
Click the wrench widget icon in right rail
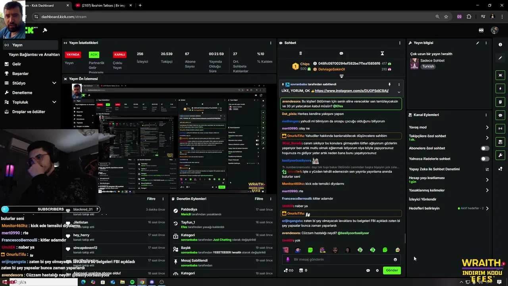click(500, 155)
